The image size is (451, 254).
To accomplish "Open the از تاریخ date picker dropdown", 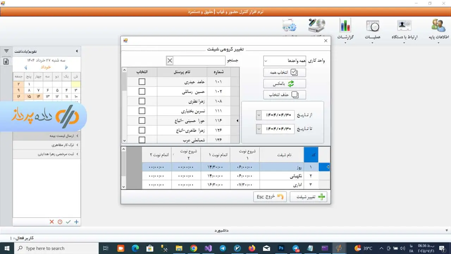I will tap(259, 115).
